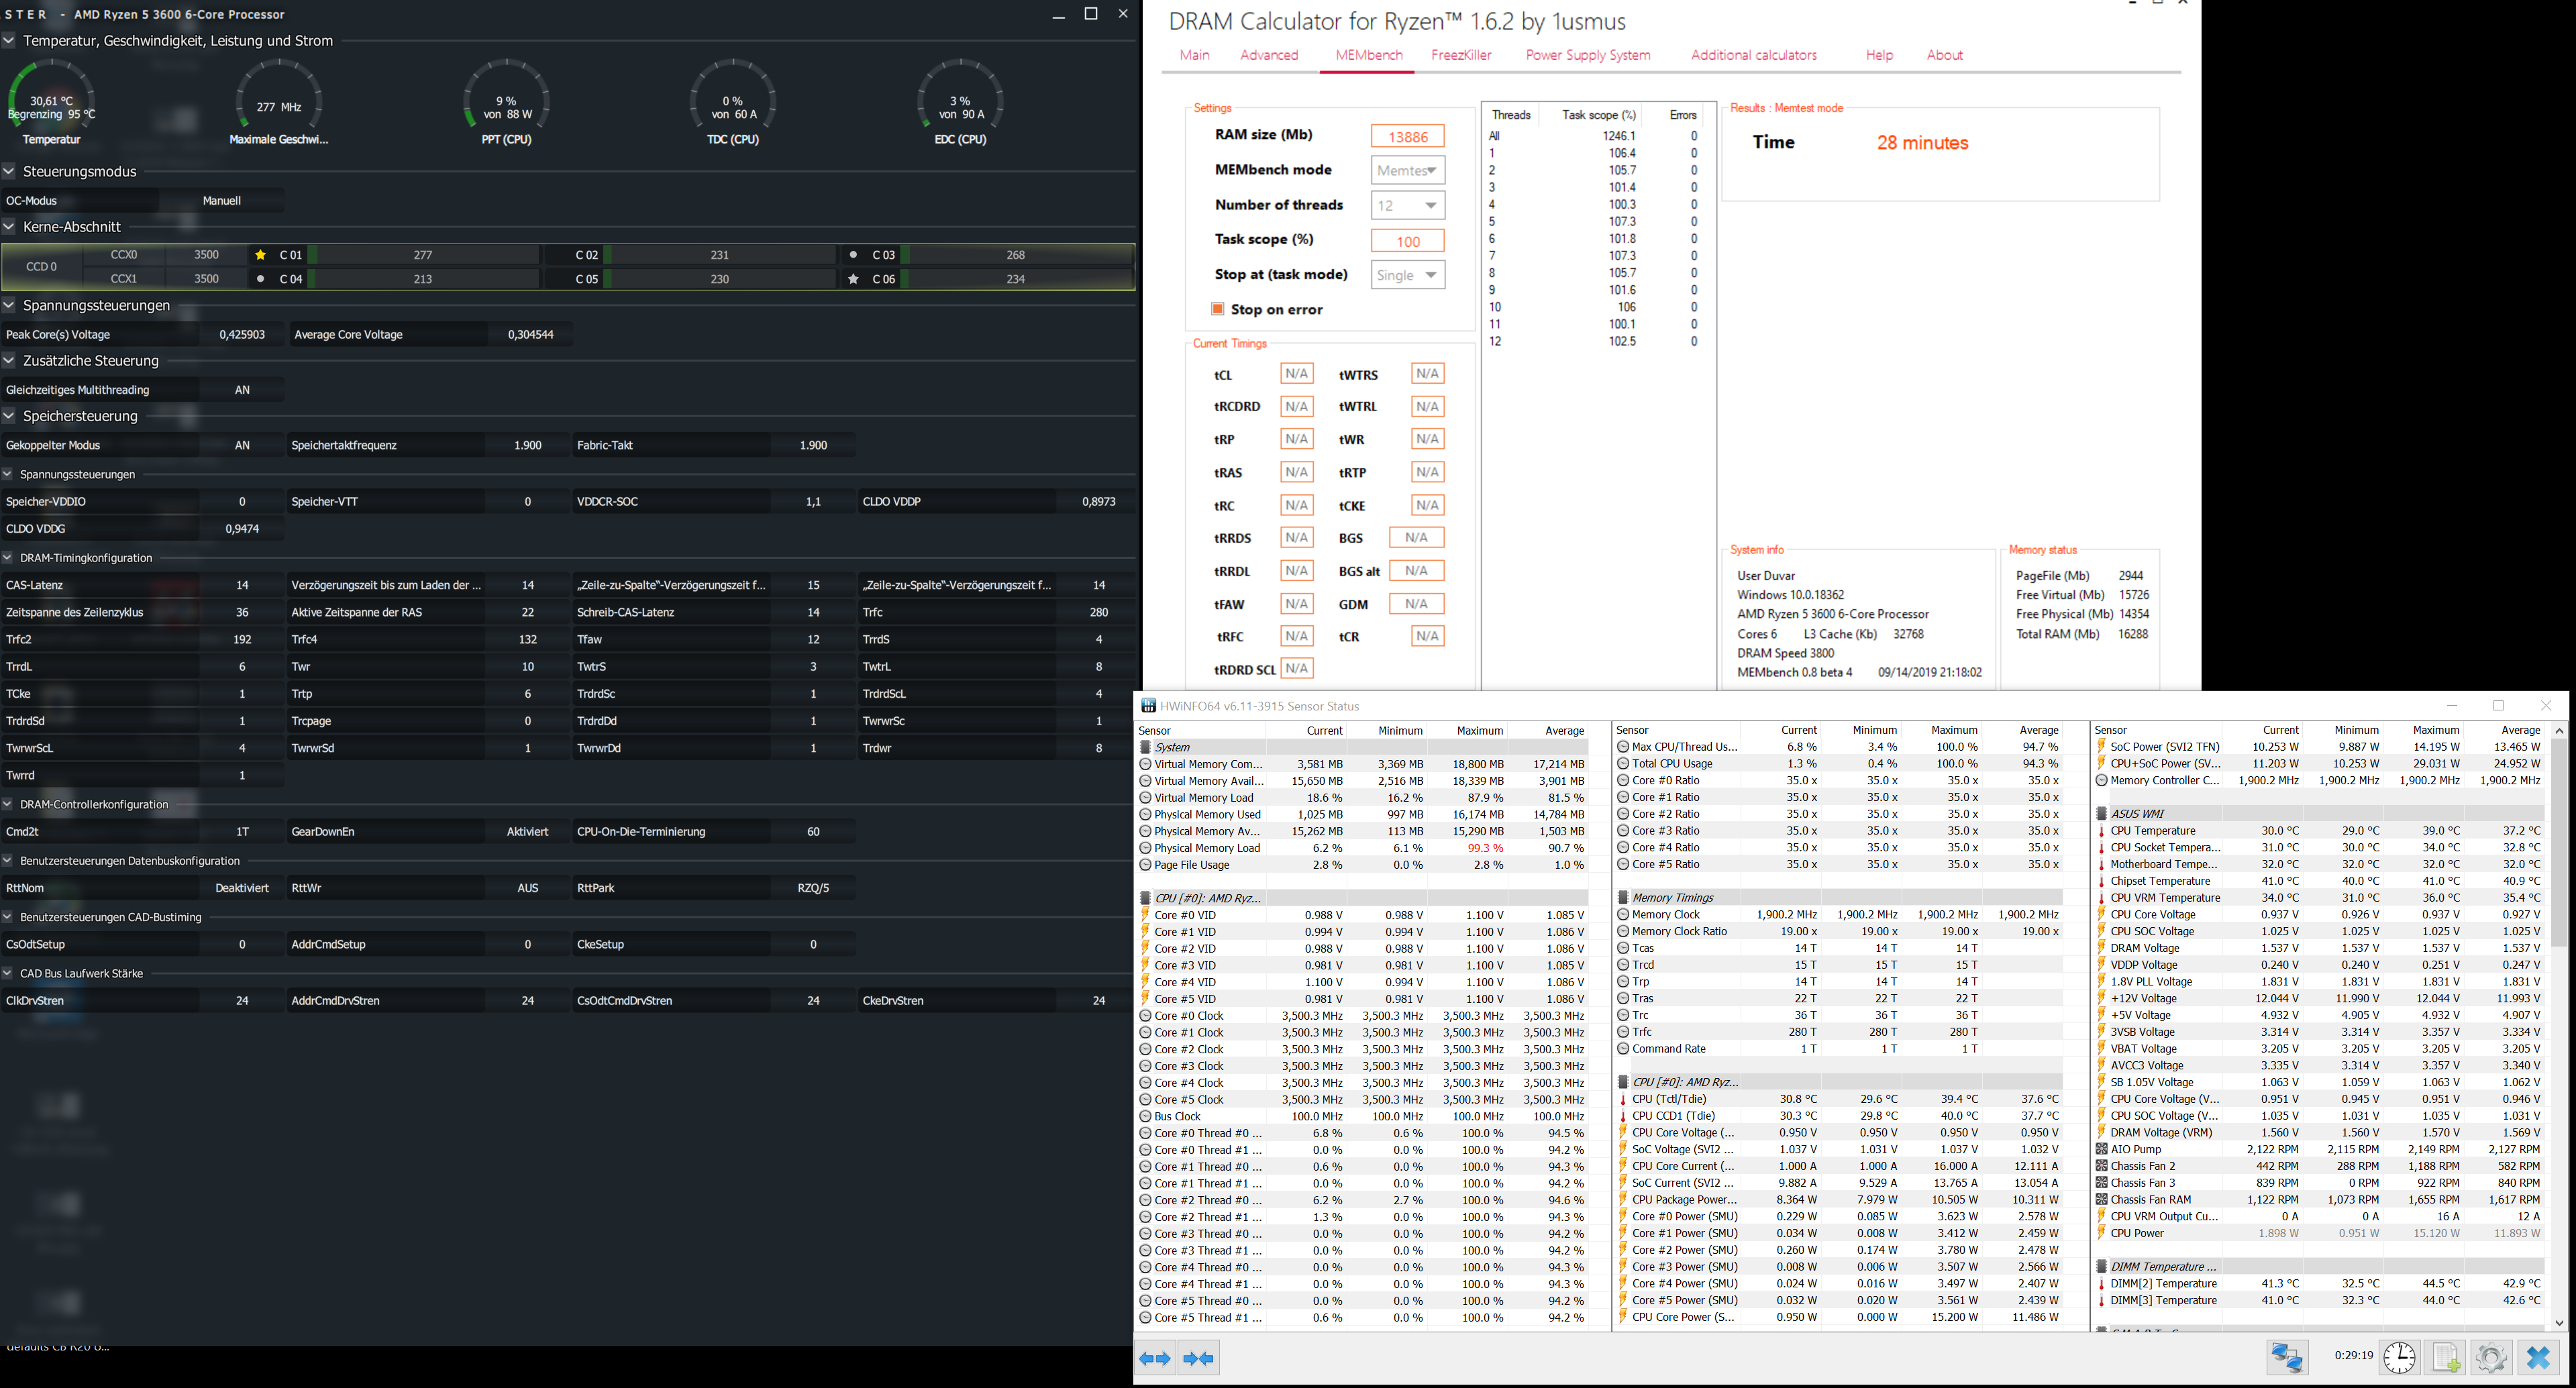Toggle Gekoppelter Modus AN setting
Viewport: 2576px width, 1388px height.
(x=242, y=445)
